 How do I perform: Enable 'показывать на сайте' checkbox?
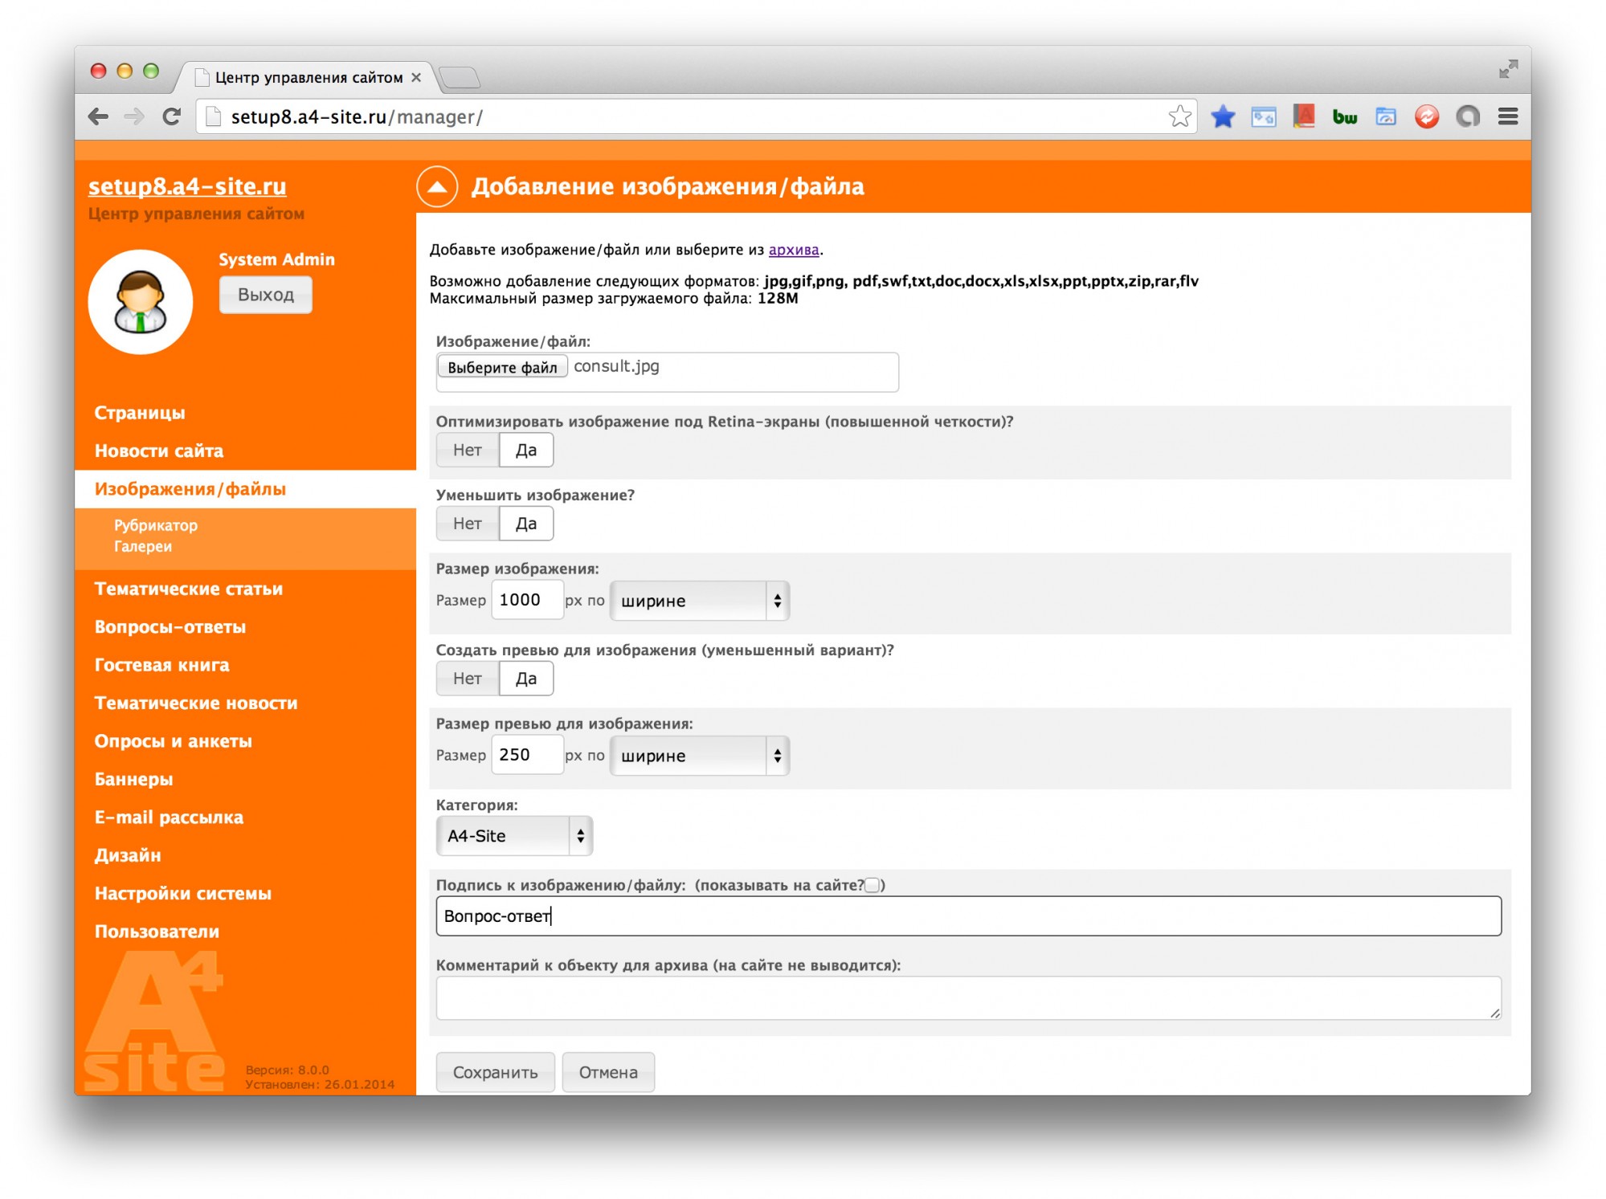click(872, 886)
